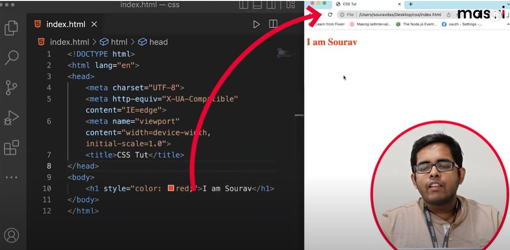This screenshot has width=510, height=250.
Task: Reload the page in the browser
Action: pos(330,14)
